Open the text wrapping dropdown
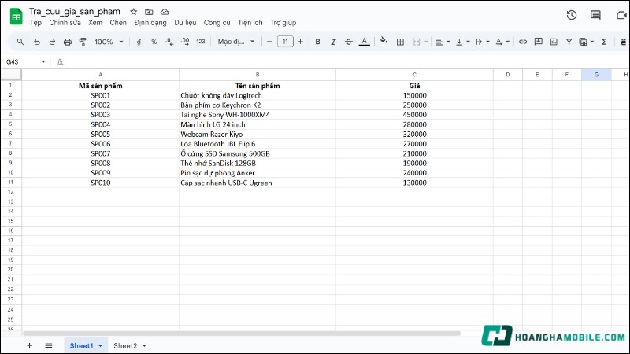Viewport: 630px width, 354px height. pyautogui.click(x=482, y=42)
